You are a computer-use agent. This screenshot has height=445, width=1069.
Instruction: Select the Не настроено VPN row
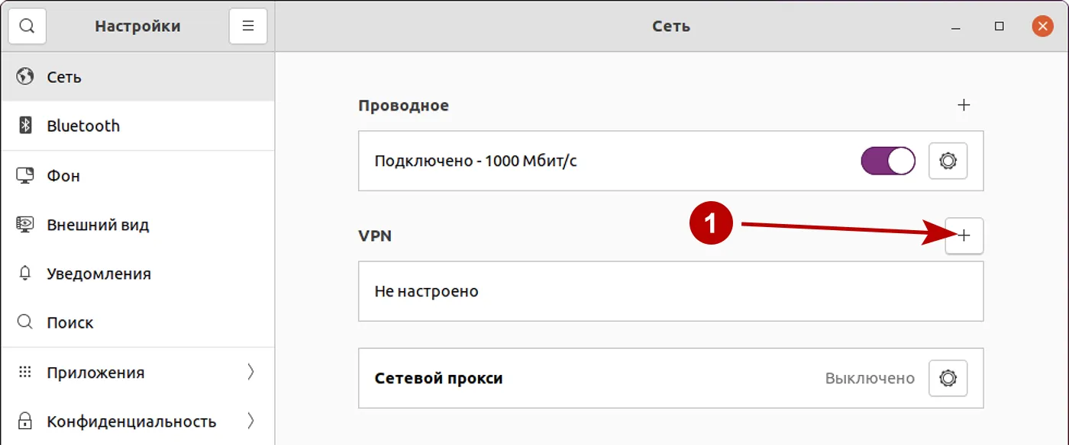[x=670, y=290]
